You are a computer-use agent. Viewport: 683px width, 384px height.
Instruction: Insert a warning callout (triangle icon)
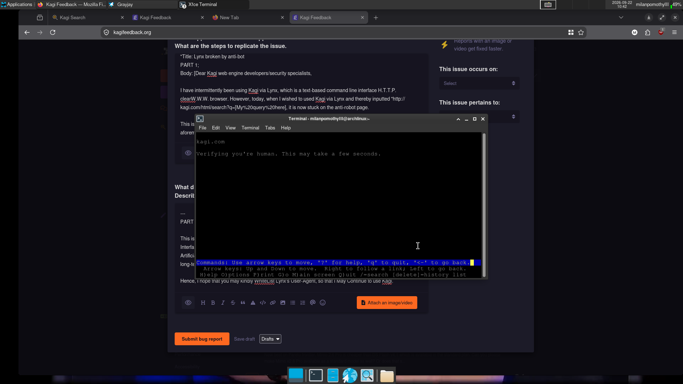click(253, 303)
